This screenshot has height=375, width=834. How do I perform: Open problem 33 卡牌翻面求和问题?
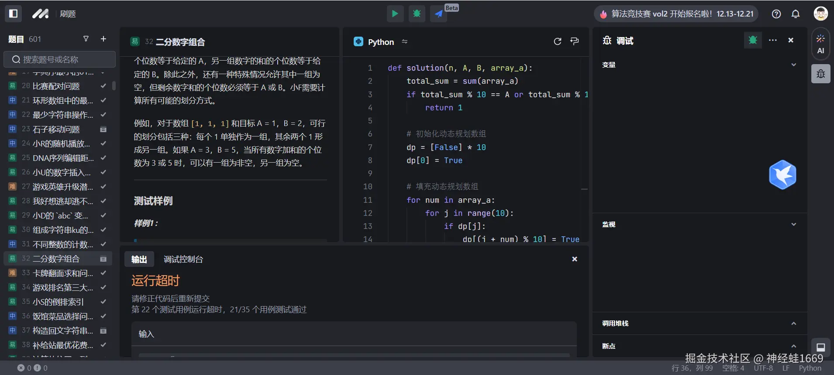pos(62,273)
